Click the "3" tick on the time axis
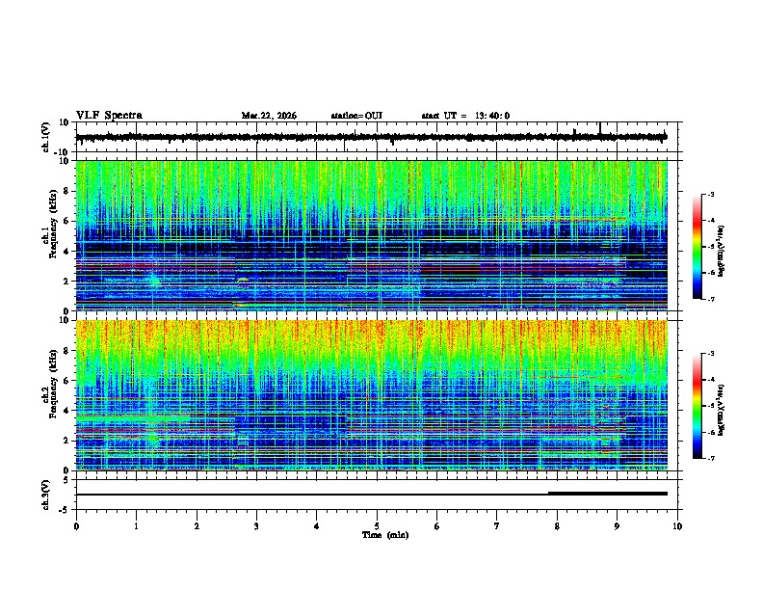 (x=256, y=526)
